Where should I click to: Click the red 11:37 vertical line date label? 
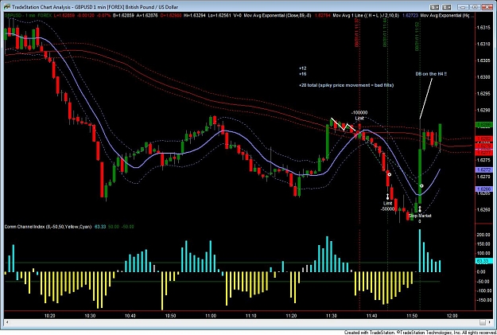[x=356, y=33]
